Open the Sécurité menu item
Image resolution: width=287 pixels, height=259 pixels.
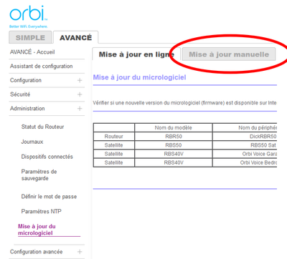click(x=20, y=94)
